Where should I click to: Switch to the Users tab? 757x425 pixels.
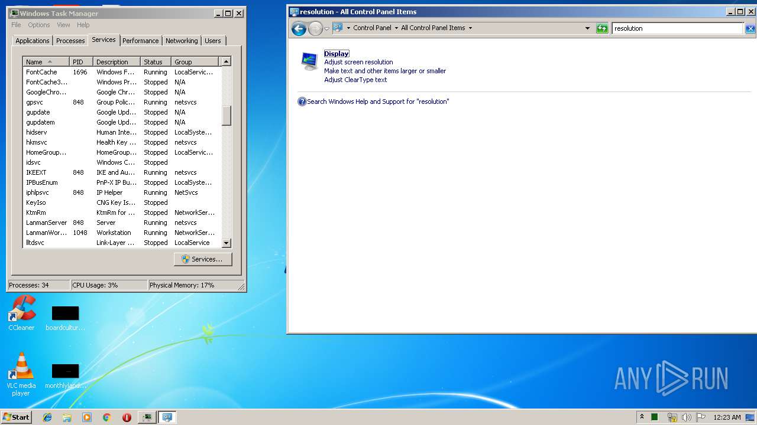(x=213, y=41)
